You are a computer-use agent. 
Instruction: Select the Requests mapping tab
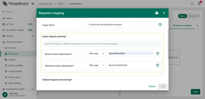[x=182, y=25]
